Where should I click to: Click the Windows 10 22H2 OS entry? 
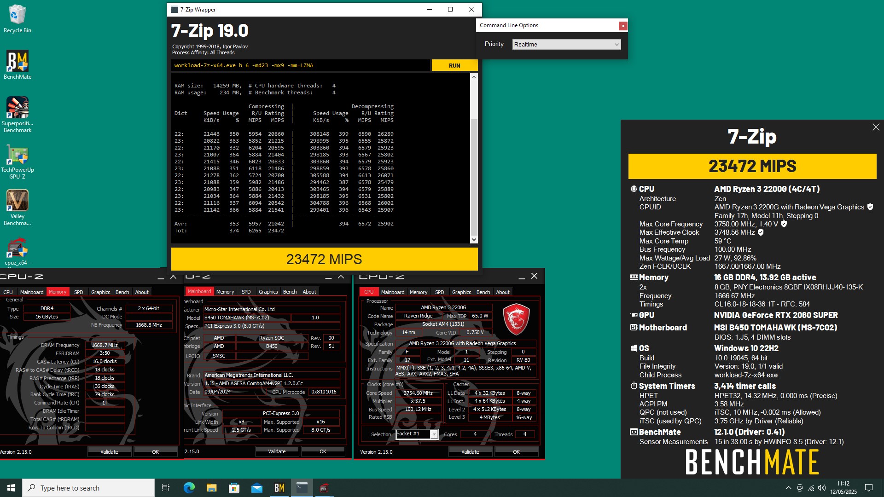(x=746, y=348)
